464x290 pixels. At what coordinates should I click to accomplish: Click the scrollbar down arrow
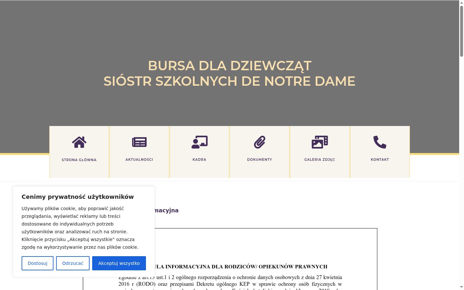pyautogui.click(x=461, y=287)
